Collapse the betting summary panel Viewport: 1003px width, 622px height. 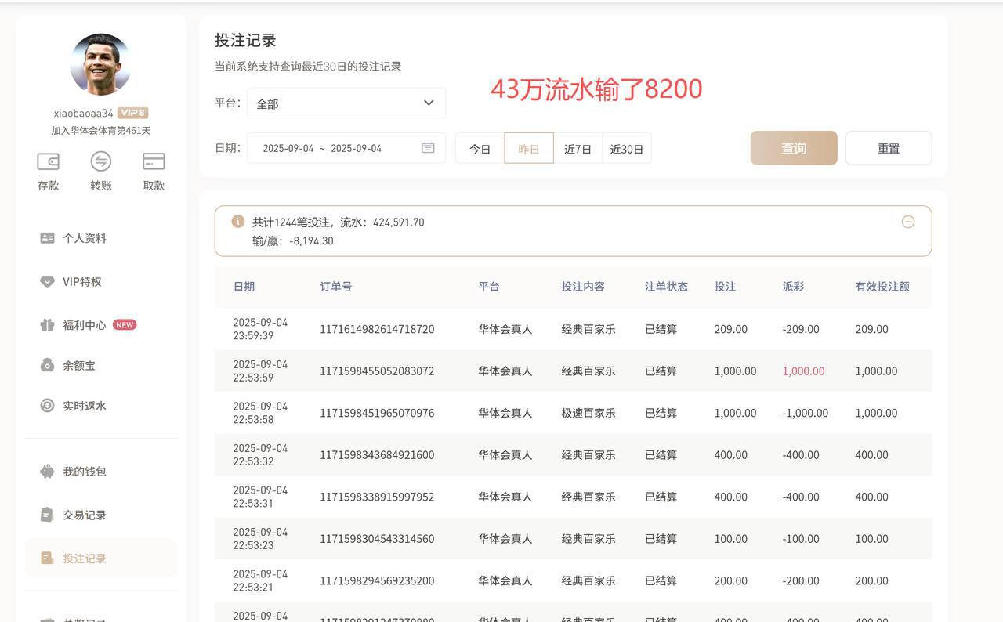908,222
